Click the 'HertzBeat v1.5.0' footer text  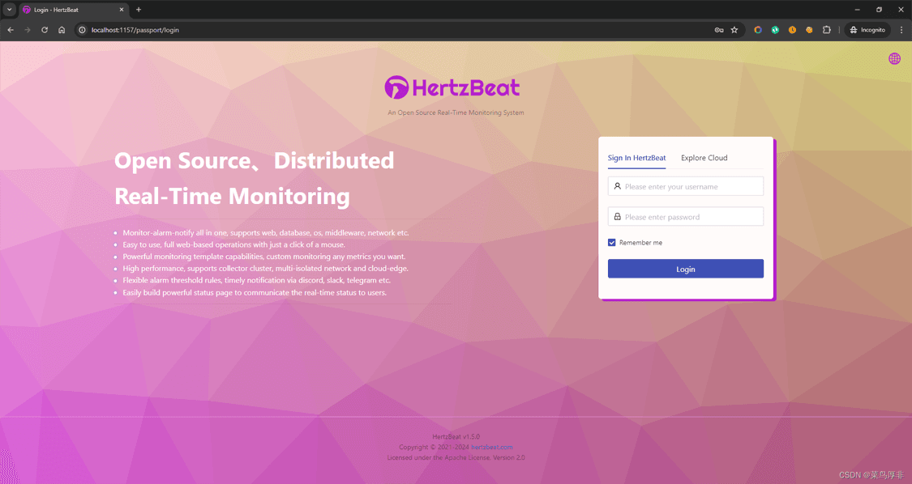pyautogui.click(x=456, y=436)
